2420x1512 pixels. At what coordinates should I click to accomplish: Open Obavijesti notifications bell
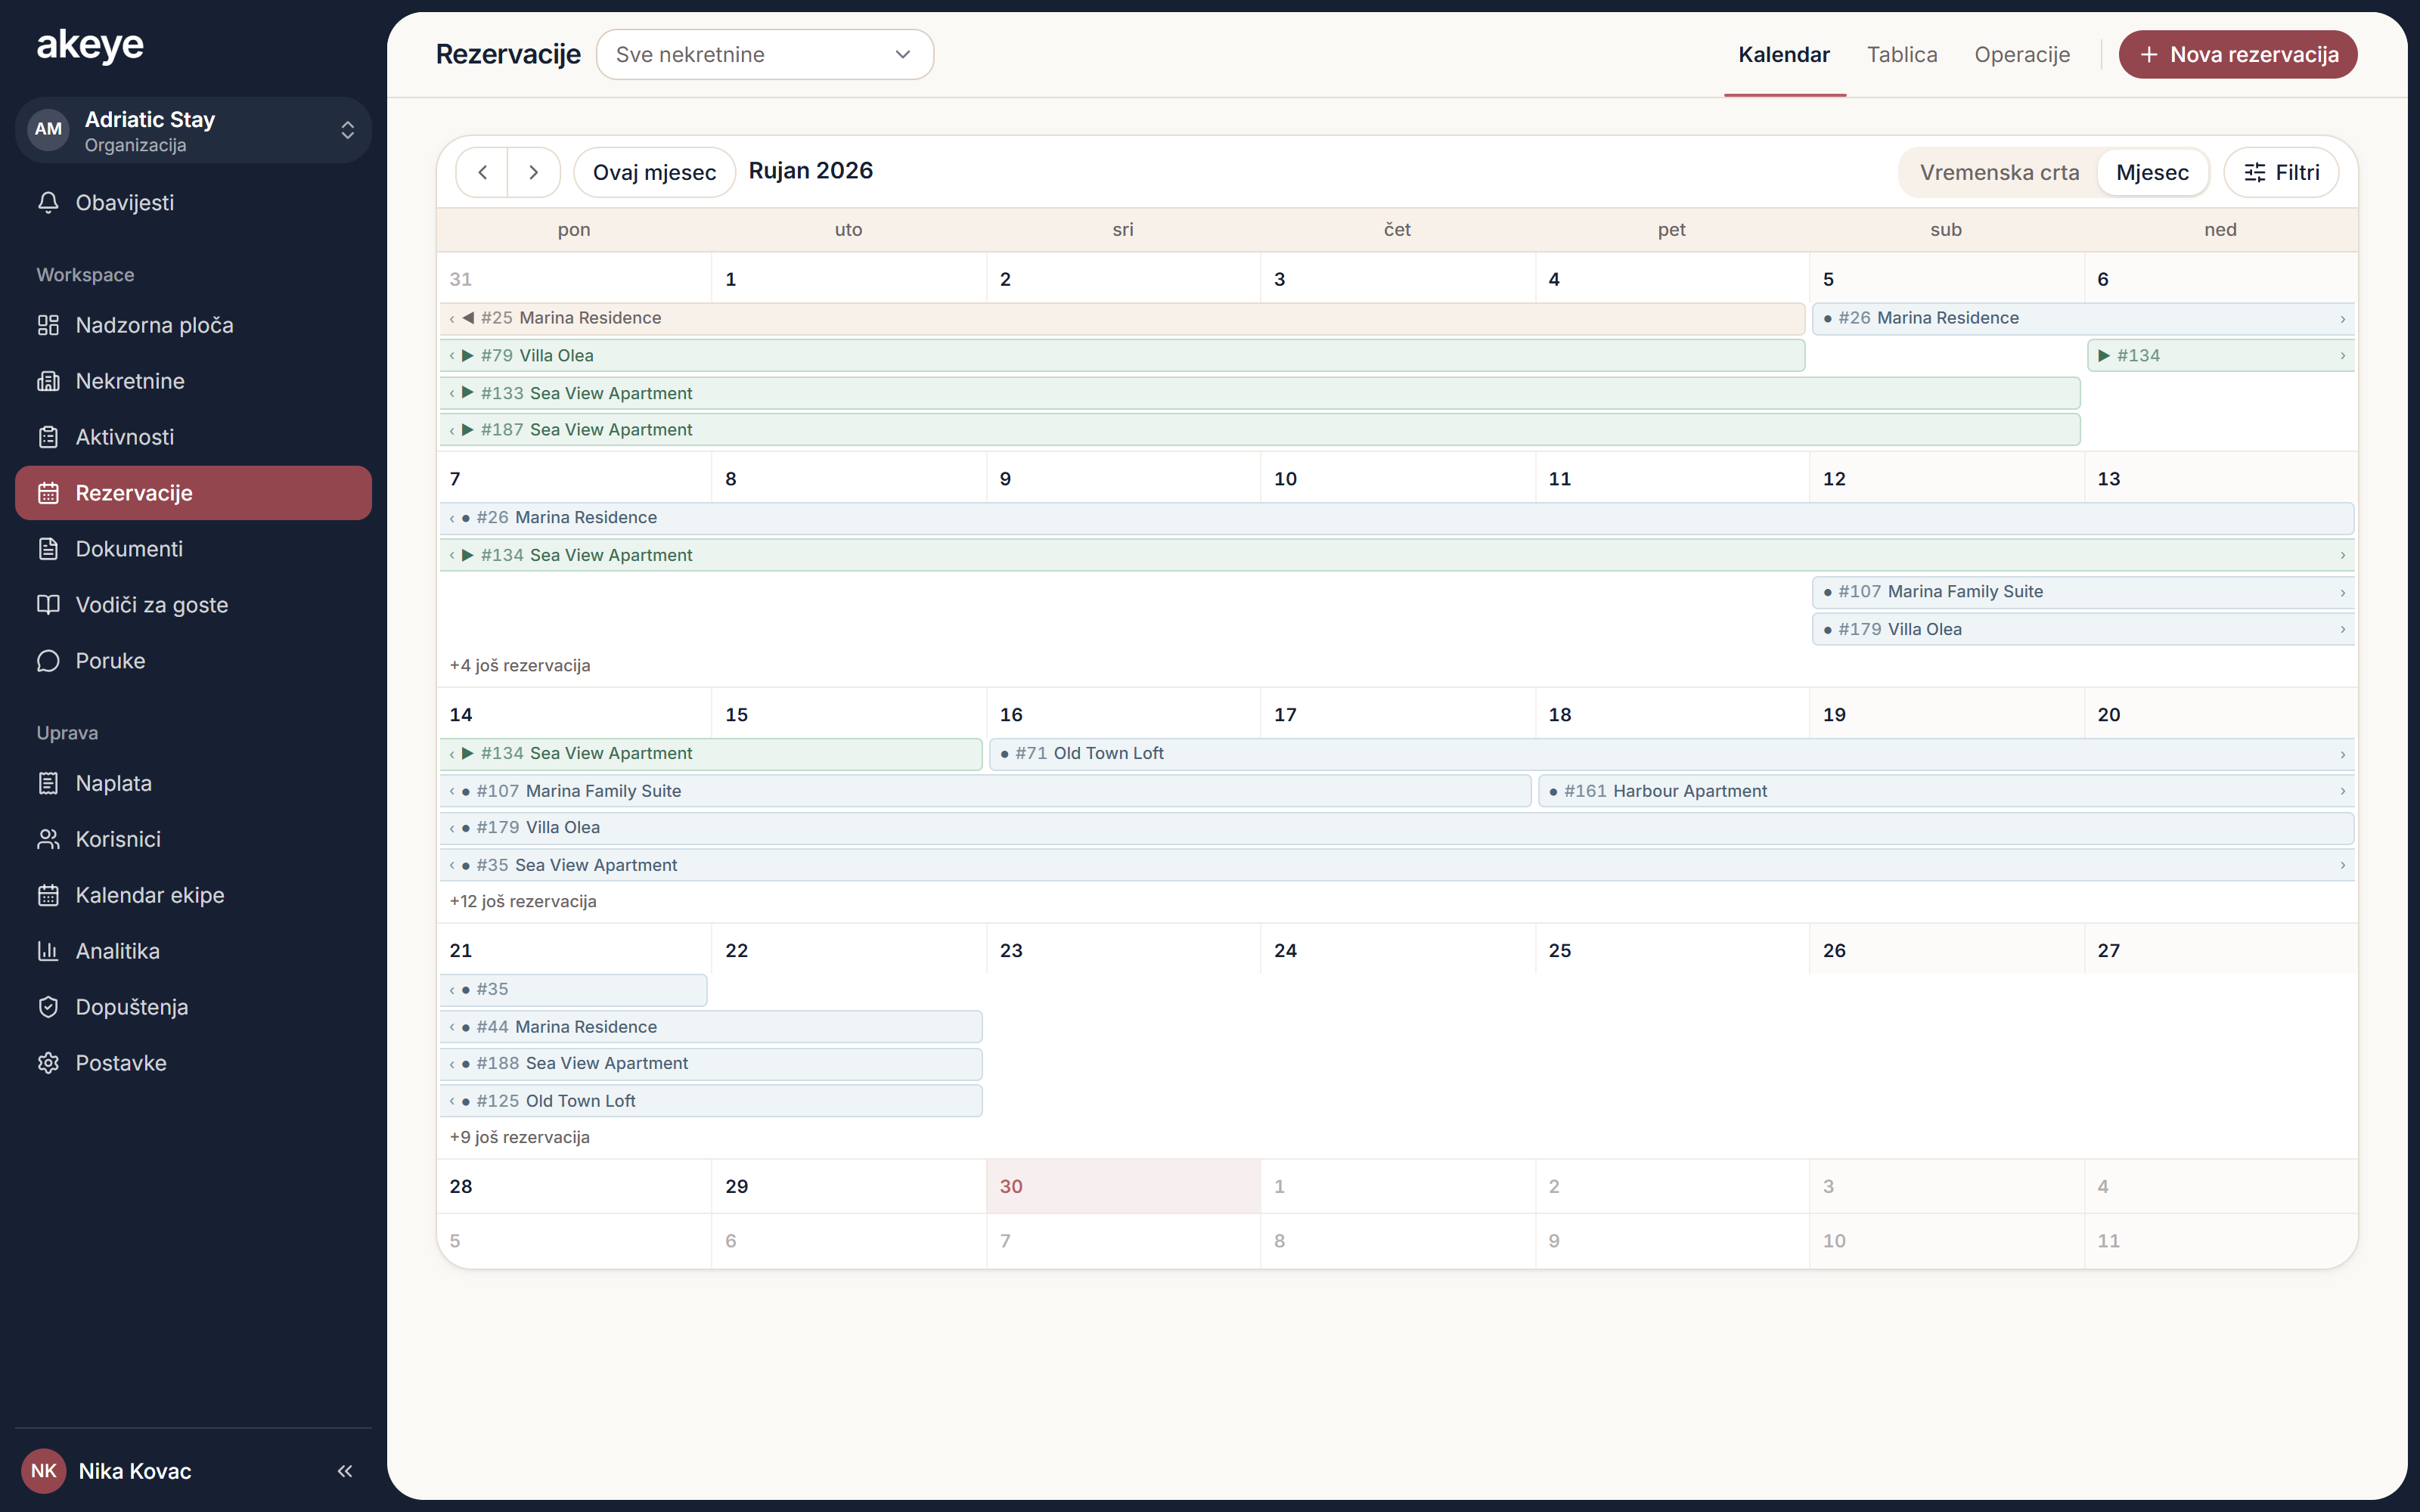pos(48,202)
